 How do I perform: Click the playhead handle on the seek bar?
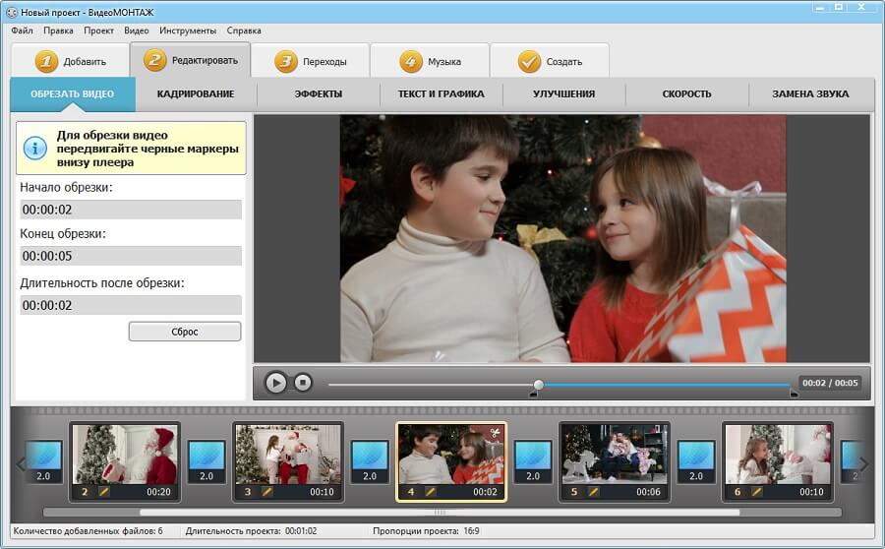[x=538, y=384]
